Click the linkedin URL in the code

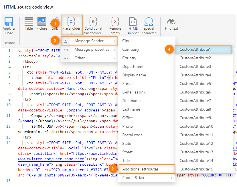tap(96, 154)
